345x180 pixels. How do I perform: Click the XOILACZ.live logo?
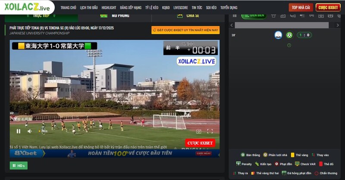point(27,7)
